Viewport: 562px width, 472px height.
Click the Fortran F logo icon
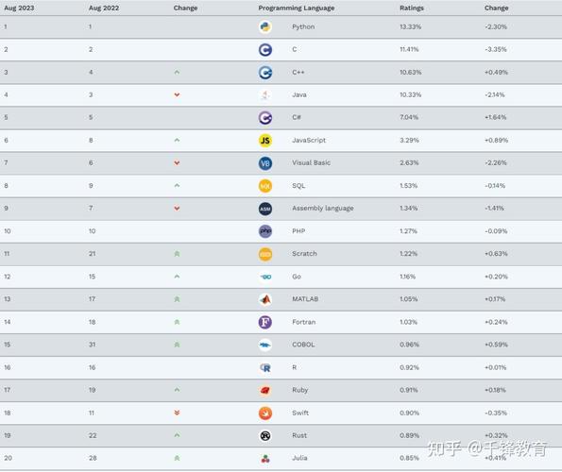[x=265, y=322]
